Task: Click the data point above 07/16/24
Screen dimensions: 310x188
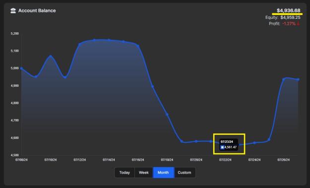Action: point(138,46)
